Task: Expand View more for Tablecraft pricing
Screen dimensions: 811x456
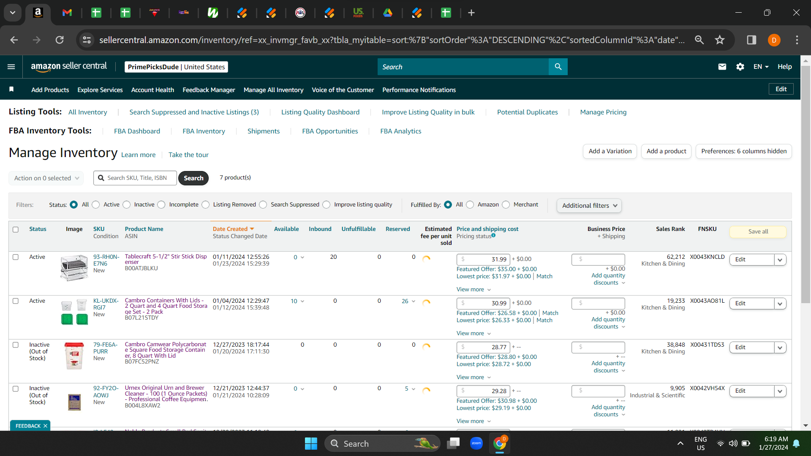Action: pyautogui.click(x=474, y=289)
